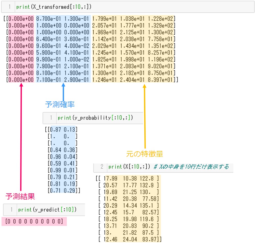Click the blue arrow's upward arrowhead
This screenshot has width=255, height=243.
point(63,85)
